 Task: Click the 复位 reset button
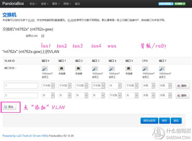pyautogui.click(x=176, y=121)
